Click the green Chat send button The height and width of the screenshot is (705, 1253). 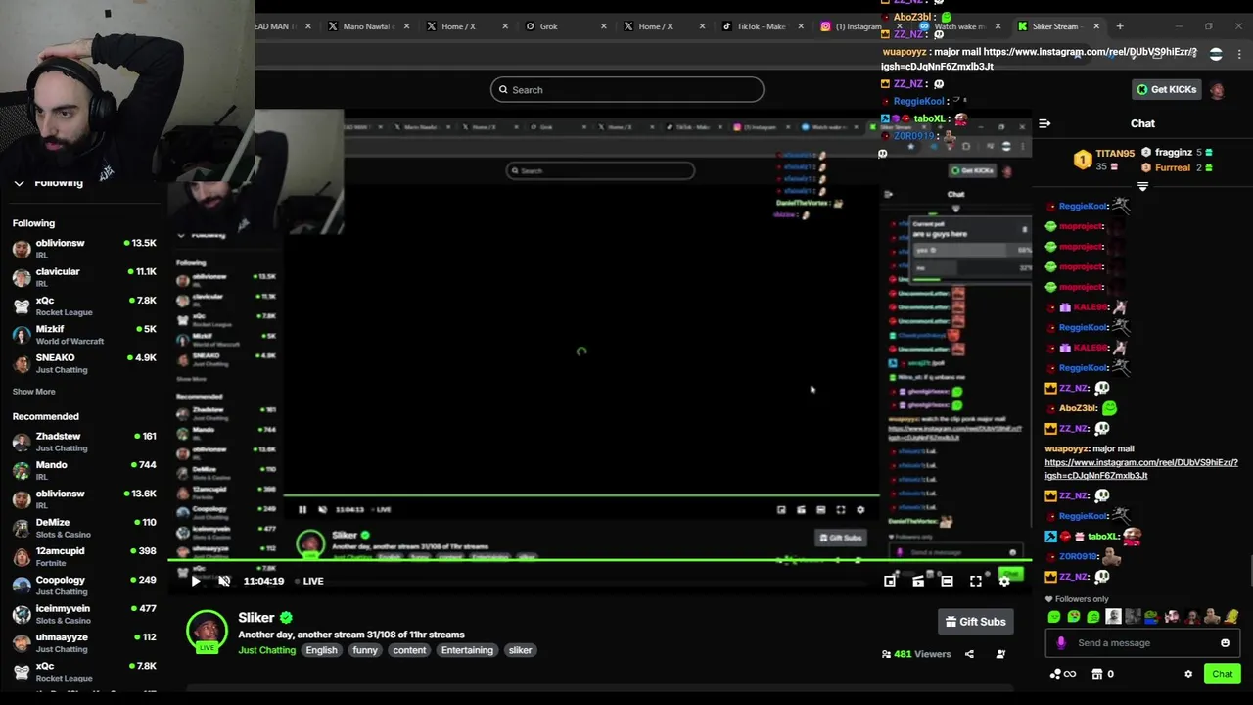1223,674
